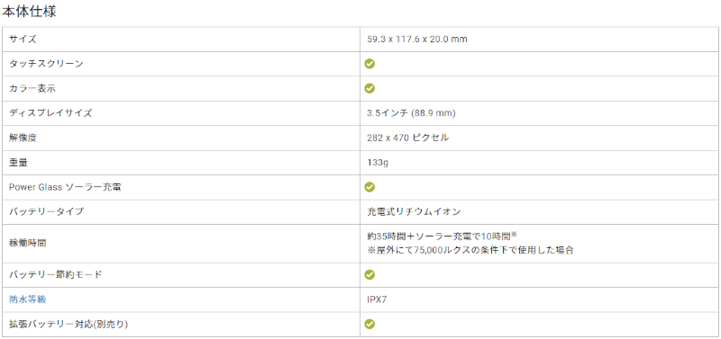
Task: Click the Power Glass ソーラー充電 checkmark icon
Action: (370, 187)
